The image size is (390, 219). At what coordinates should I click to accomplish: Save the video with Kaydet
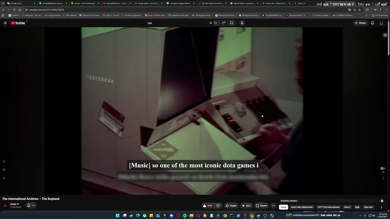click(261, 206)
